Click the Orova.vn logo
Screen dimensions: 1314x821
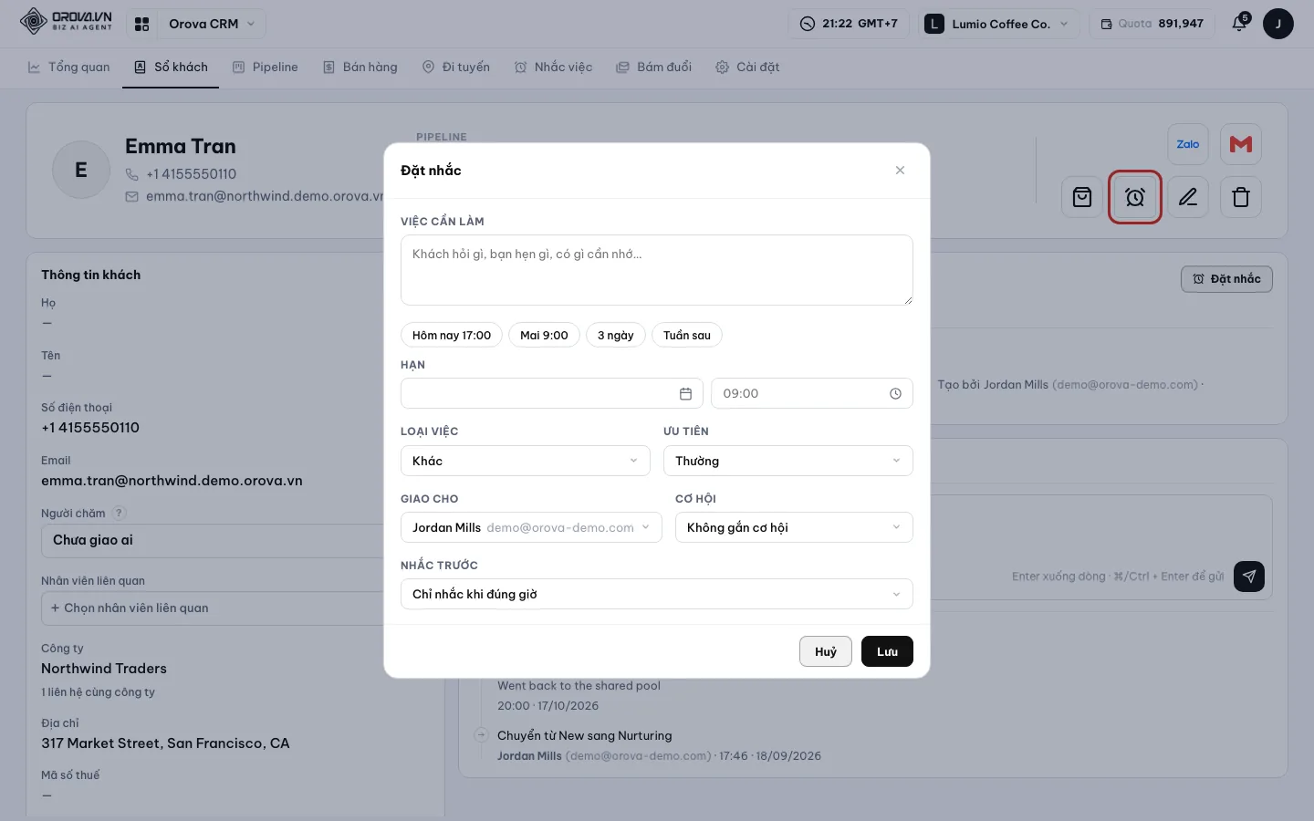pos(66,22)
